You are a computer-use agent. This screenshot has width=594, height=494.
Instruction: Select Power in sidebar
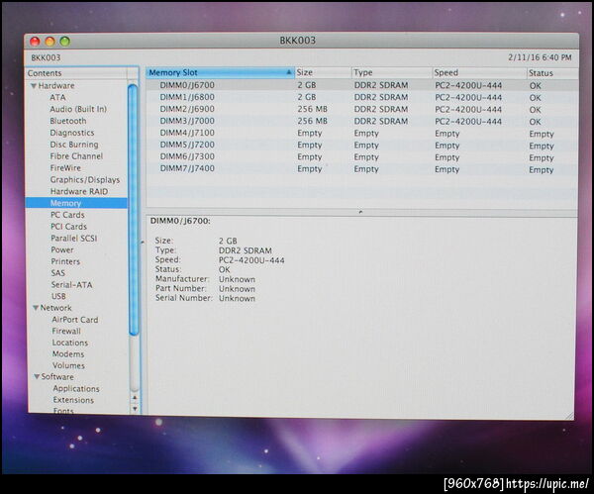62,250
